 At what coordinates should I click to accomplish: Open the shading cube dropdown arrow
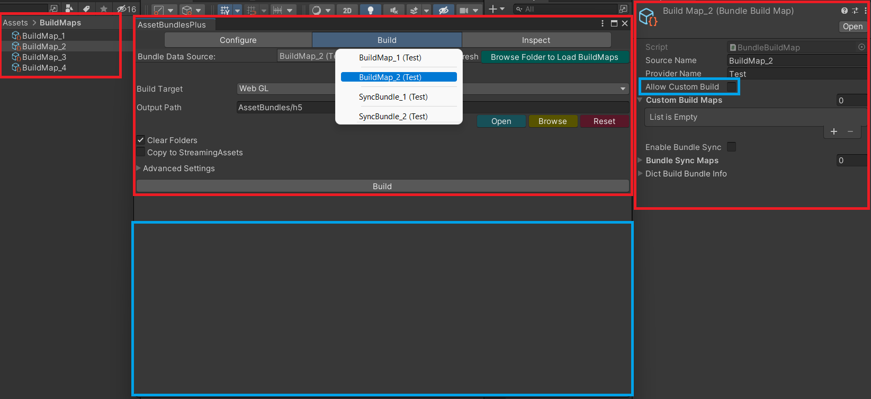coord(199,10)
